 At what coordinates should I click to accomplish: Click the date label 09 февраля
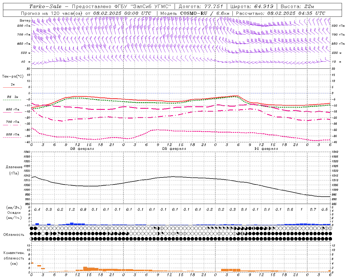[174, 149]
